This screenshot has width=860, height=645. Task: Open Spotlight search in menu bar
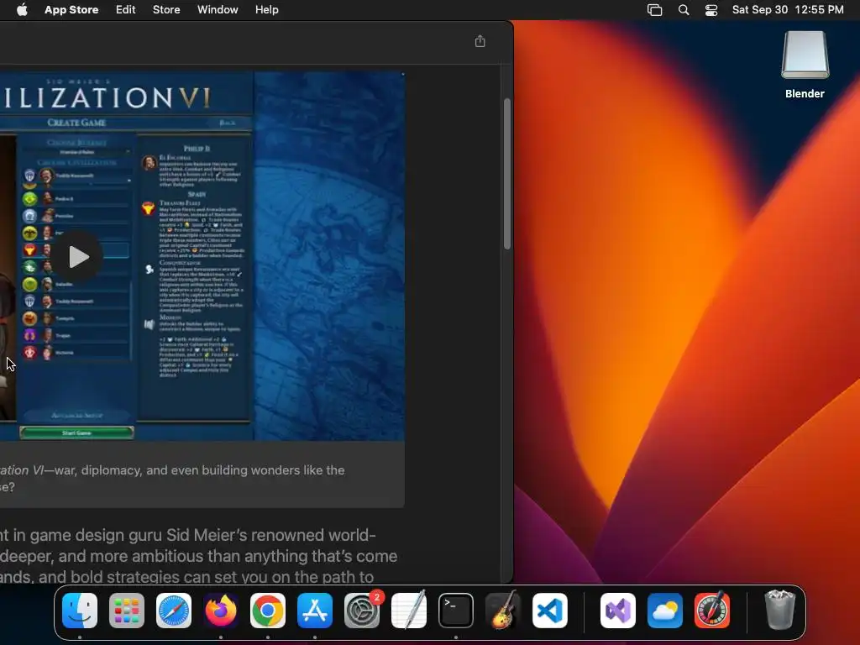pyautogui.click(x=684, y=10)
